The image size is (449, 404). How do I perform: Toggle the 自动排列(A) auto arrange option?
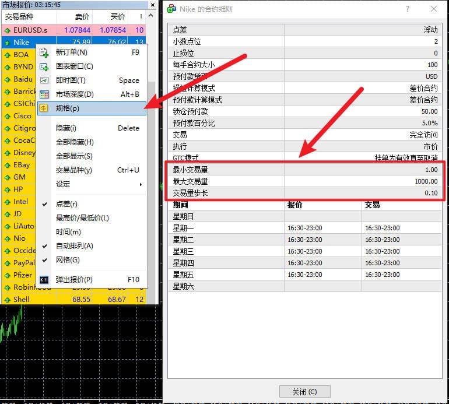[92, 246]
